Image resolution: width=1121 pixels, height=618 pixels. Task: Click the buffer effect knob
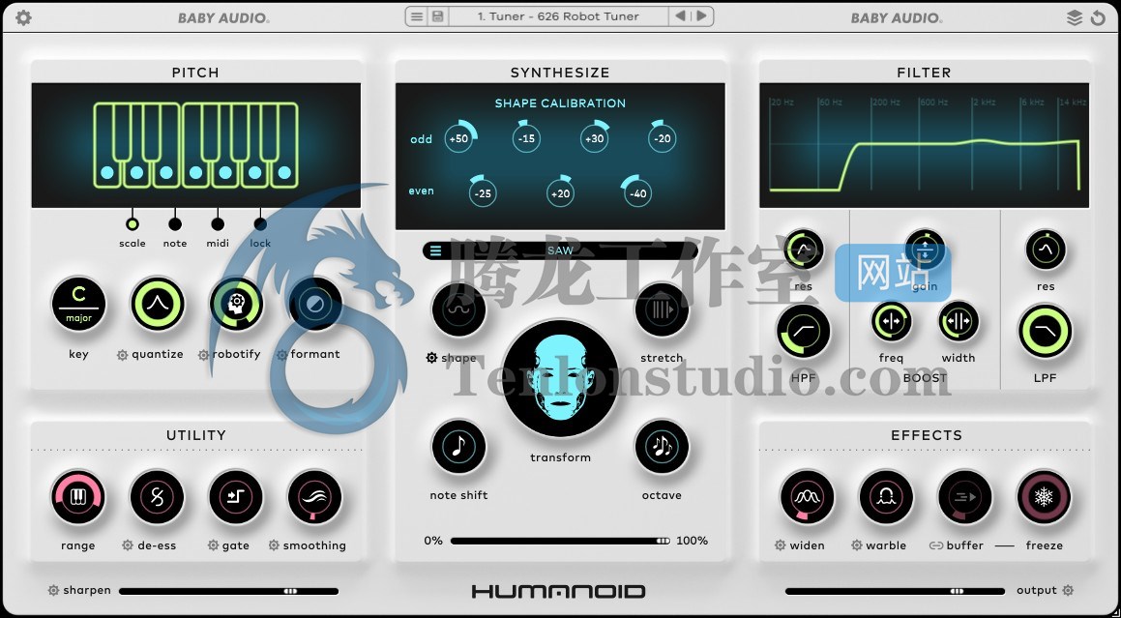click(965, 497)
